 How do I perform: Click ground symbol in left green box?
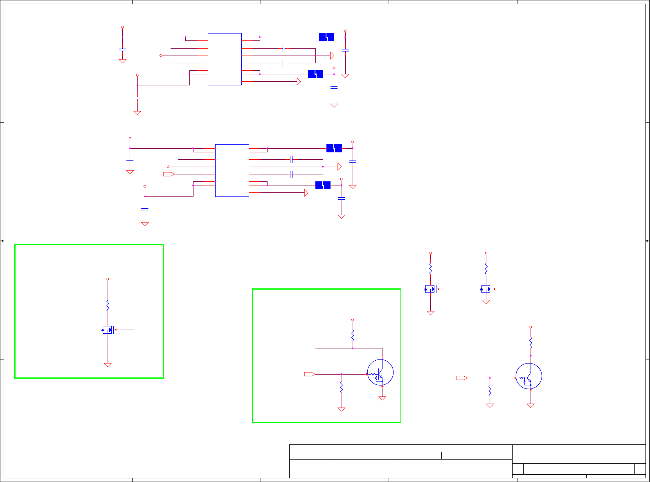tap(108, 365)
